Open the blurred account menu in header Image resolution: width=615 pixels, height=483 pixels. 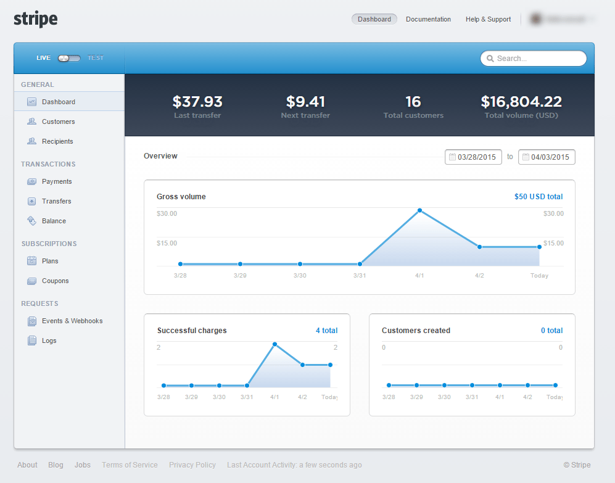point(562,19)
